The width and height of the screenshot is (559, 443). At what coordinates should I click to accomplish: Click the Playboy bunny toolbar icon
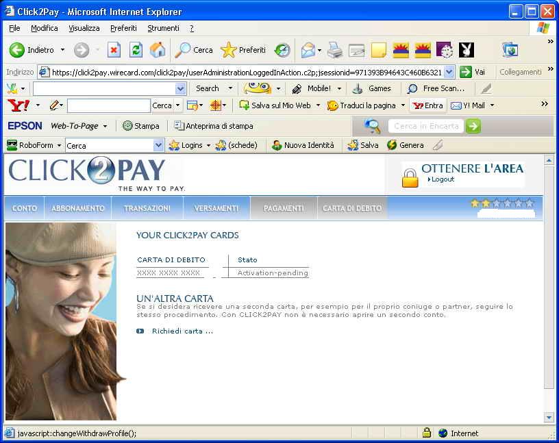pos(467,50)
